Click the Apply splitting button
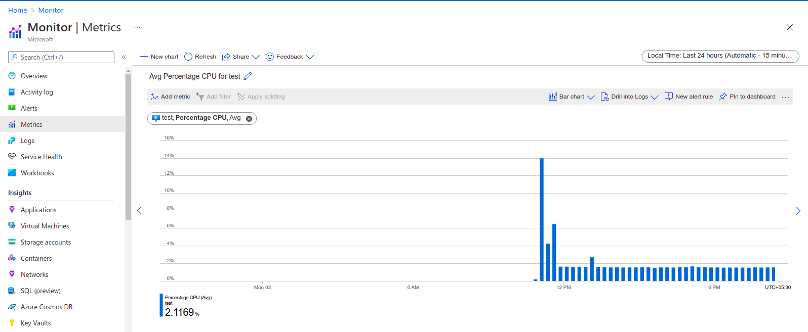Image resolution: width=808 pixels, height=332 pixels. [x=261, y=97]
